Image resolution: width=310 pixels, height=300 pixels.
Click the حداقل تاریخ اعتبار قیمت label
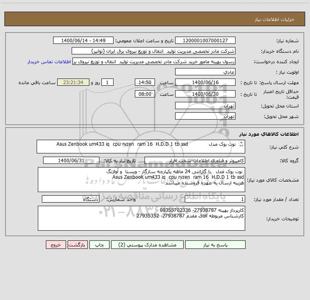click(x=281, y=94)
